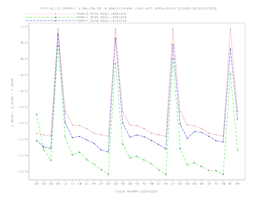Viewport: 259px width, 200px height.
Task: Click the x-axis tick label 42
Action: coord(137,184)
